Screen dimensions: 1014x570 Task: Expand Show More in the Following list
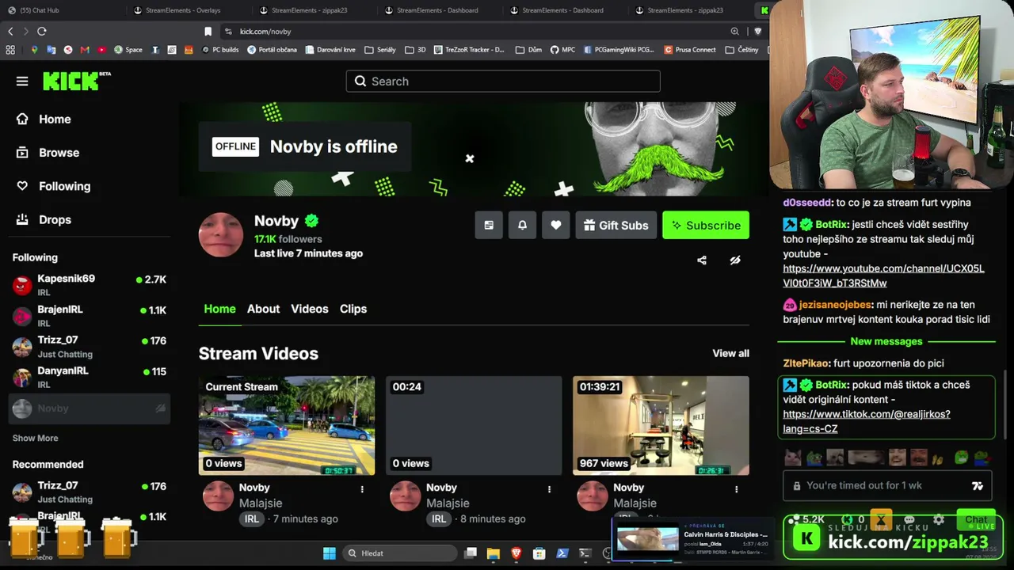[35, 438]
